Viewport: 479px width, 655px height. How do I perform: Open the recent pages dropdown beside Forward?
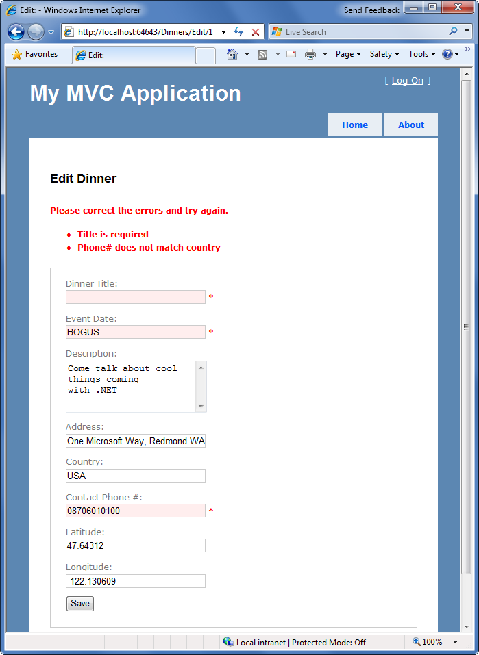pyautogui.click(x=51, y=32)
